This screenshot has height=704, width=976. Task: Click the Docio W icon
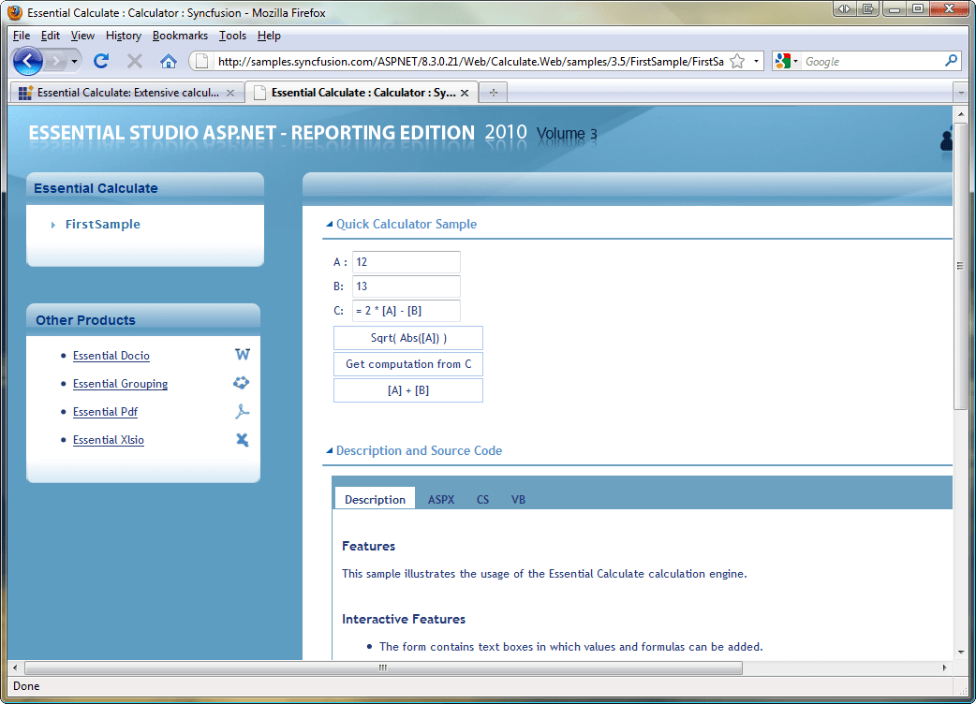click(x=243, y=355)
